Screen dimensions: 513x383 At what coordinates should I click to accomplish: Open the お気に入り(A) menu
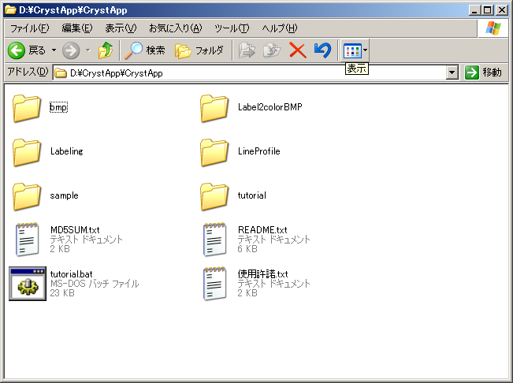176,28
